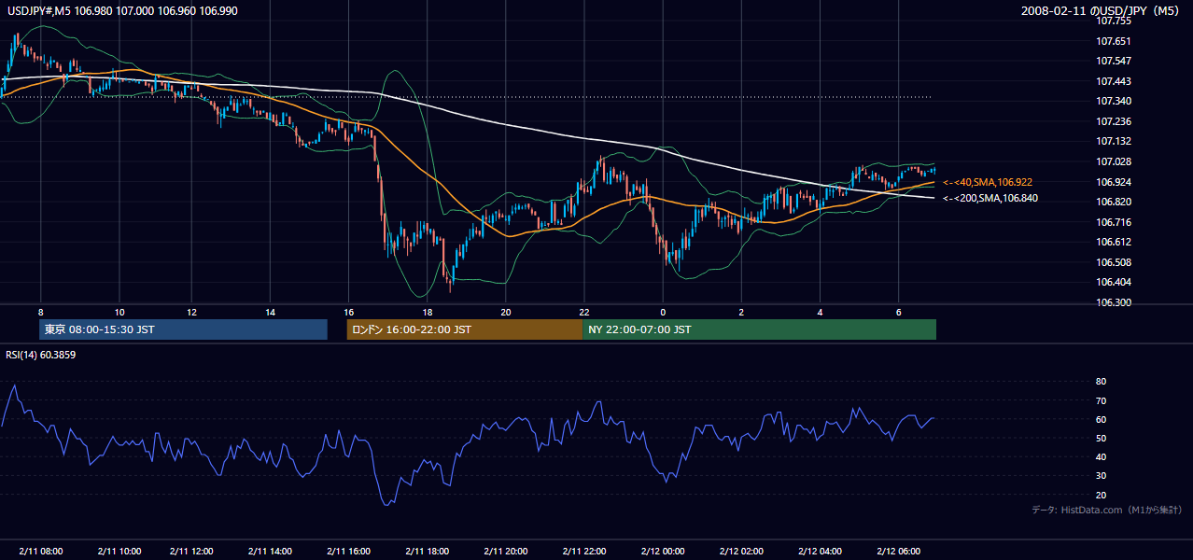Click the 107.547 price axis label
Screen dimensions: 1193x560
click(1113, 61)
